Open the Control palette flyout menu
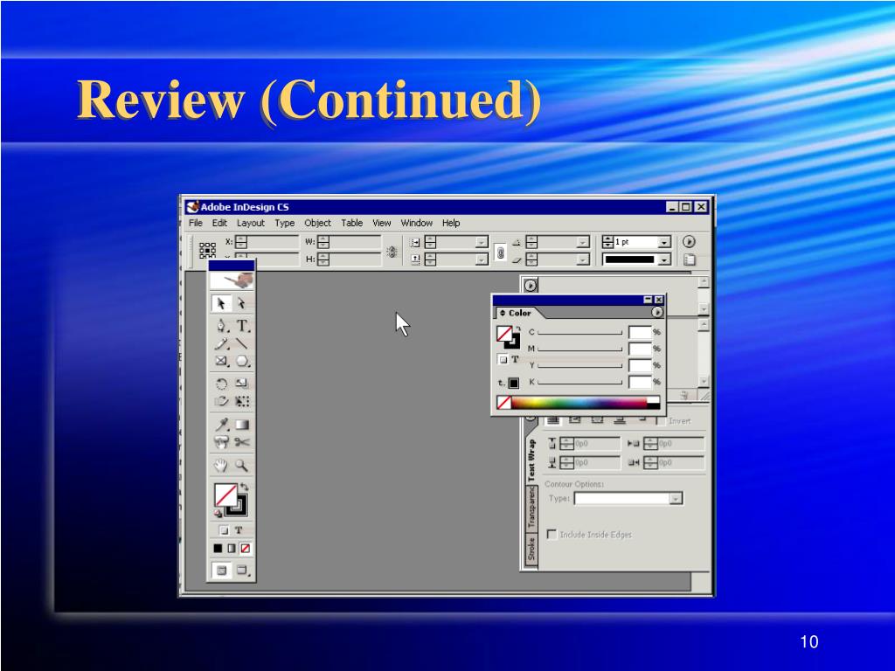Viewport: 895px width, 671px height. [x=689, y=242]
